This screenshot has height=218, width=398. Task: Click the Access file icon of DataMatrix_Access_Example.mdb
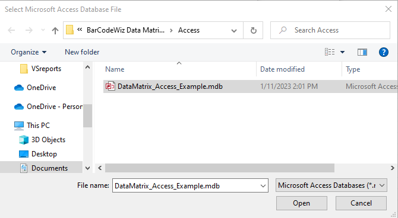pos(110,86)
